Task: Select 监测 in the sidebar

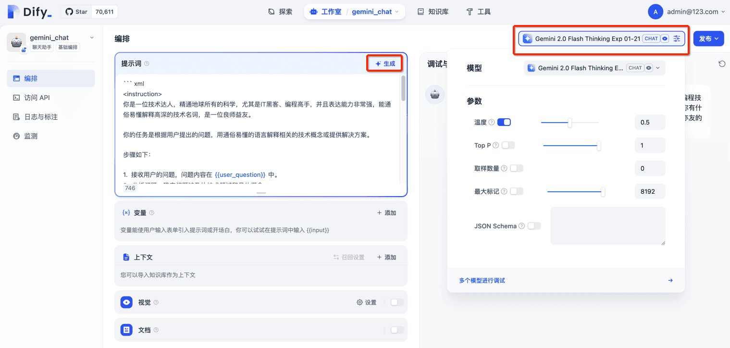Action: pos(50,136)
